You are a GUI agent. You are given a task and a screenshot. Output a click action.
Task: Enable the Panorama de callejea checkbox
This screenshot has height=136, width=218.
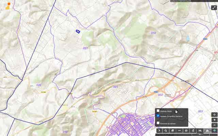(x=158, y=123)
